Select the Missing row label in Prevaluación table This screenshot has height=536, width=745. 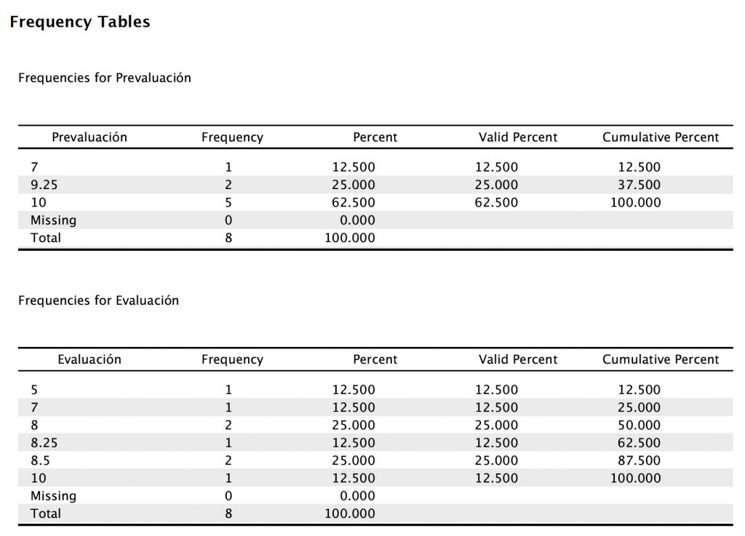coord(53,220)
